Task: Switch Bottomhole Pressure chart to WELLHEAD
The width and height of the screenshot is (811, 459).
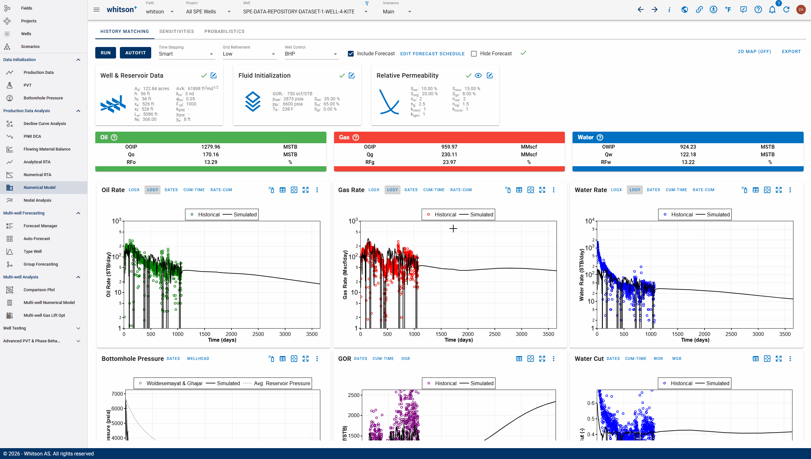Action: tap(198, 359)
